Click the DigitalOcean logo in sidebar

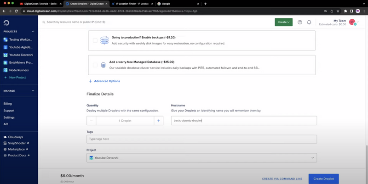point(6,22)
